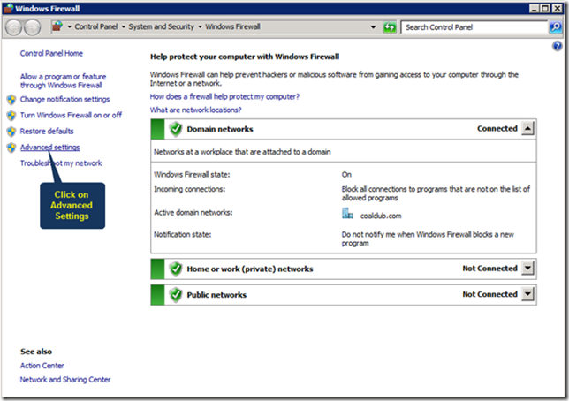Click Home or work (private) networks heading text
This screenshot has height=401, width=569.
tap(250, 269)
